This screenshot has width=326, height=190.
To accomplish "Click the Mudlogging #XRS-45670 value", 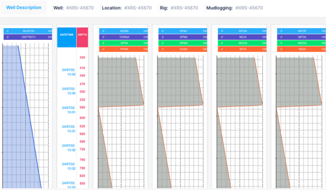I will point(249,8).
